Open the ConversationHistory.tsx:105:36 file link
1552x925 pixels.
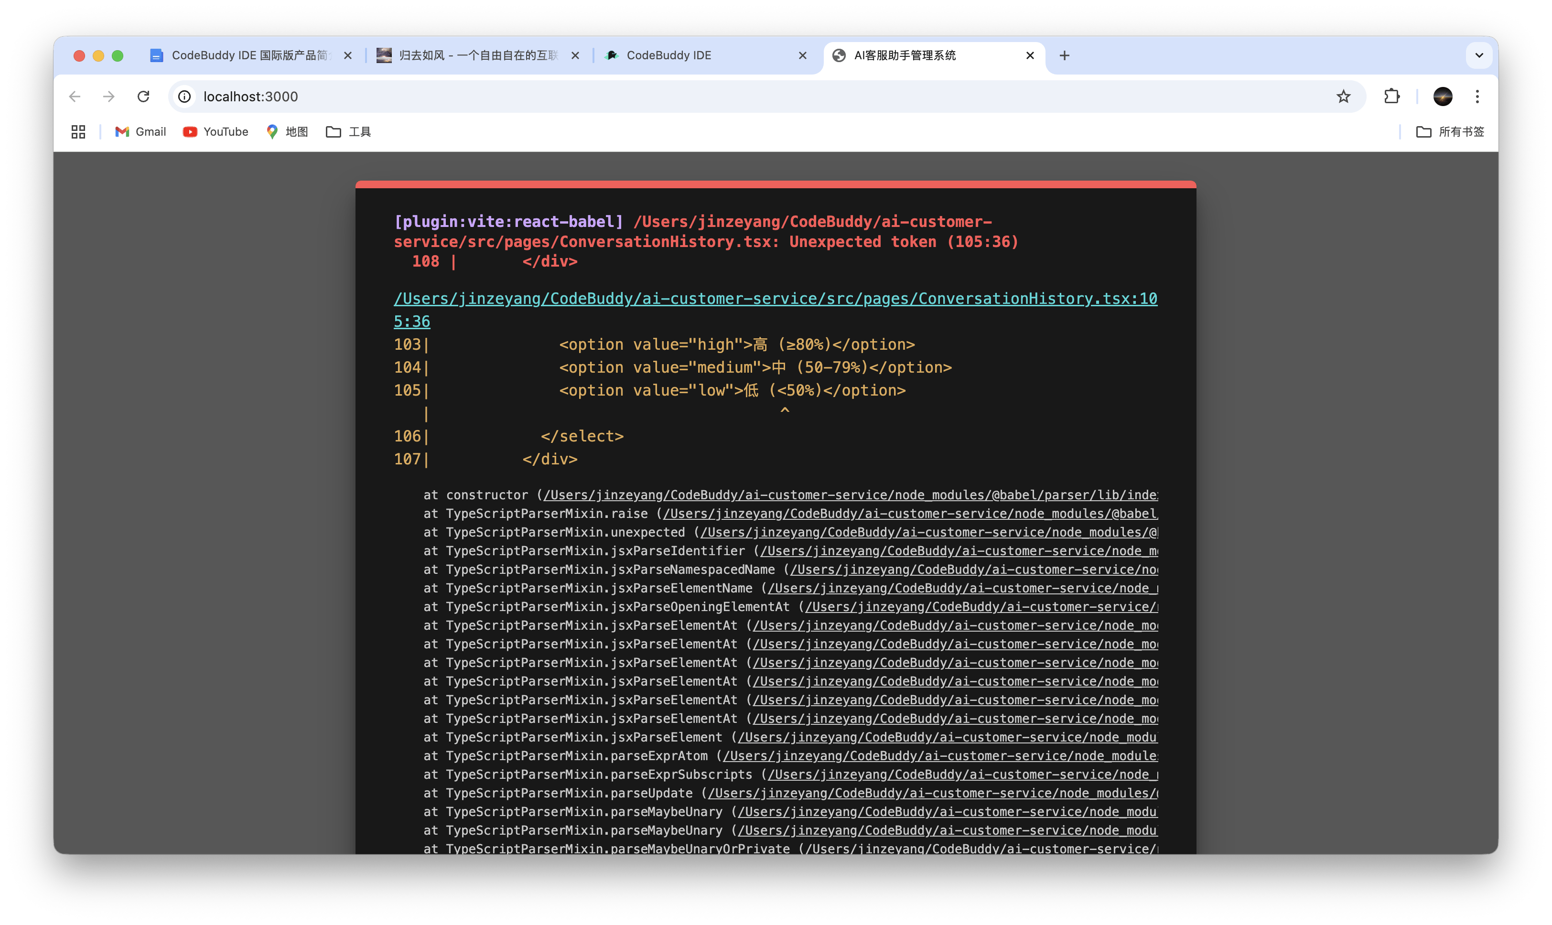click(x=776, y=310)
